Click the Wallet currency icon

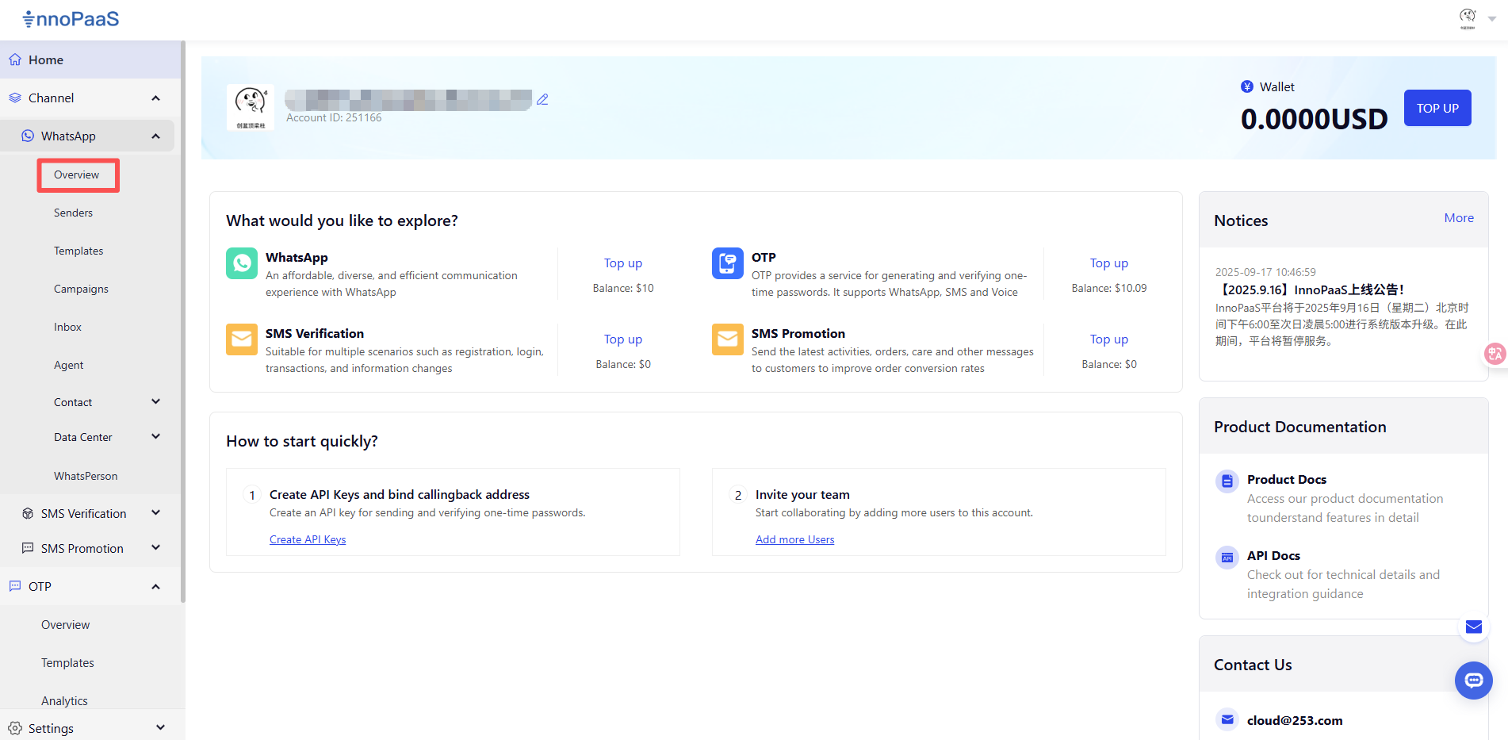click(1247, 86)
